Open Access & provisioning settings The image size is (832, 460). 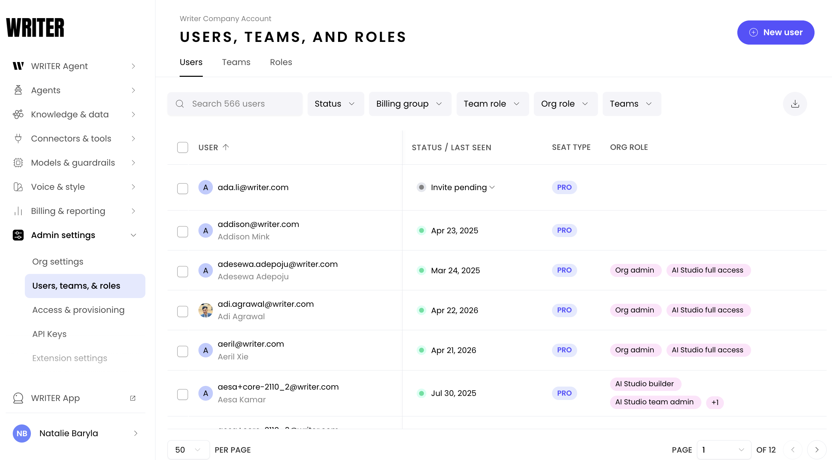[78, 310]
